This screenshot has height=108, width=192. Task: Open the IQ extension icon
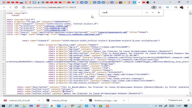(167, 7)
